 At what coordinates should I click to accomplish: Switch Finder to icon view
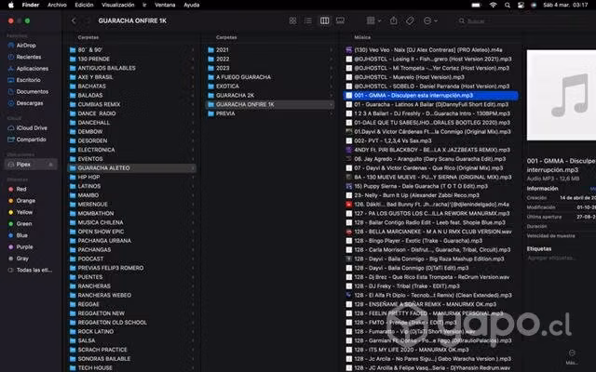point(292,20)
